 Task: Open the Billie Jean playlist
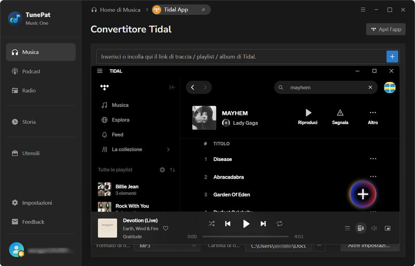135,189
